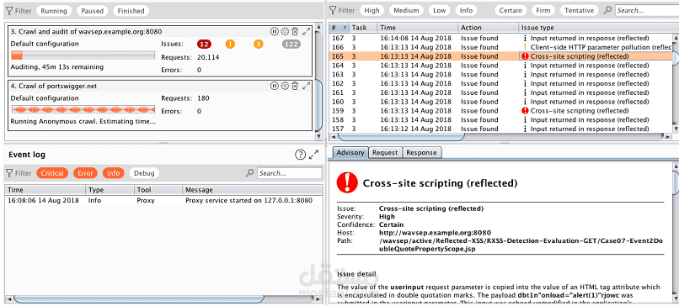Screen dimensions: 679x306
Task: Sort issues by the Task column header
Action: (363, 28)
